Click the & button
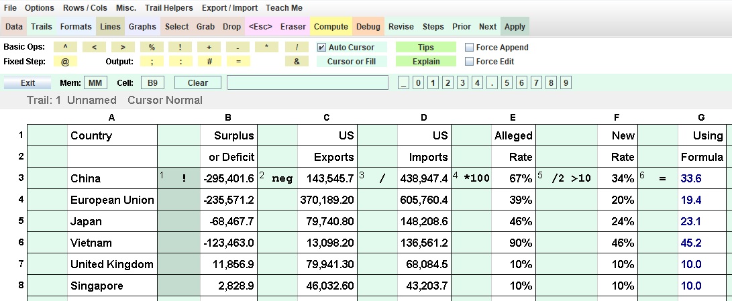The height and width of the screenshot is (301, 732). [297, 61]
